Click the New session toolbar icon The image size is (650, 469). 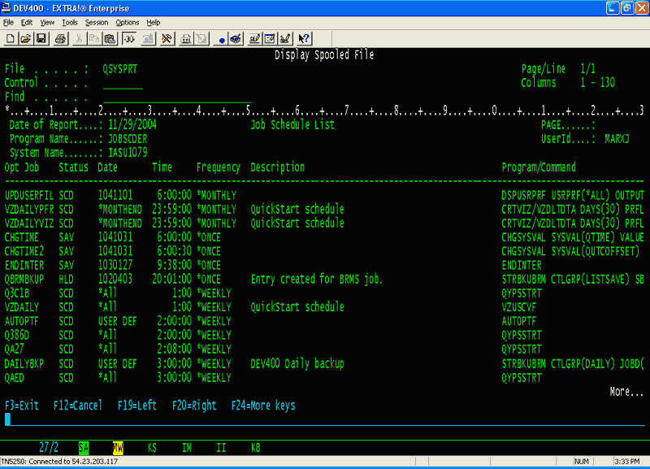pos(11,38)
